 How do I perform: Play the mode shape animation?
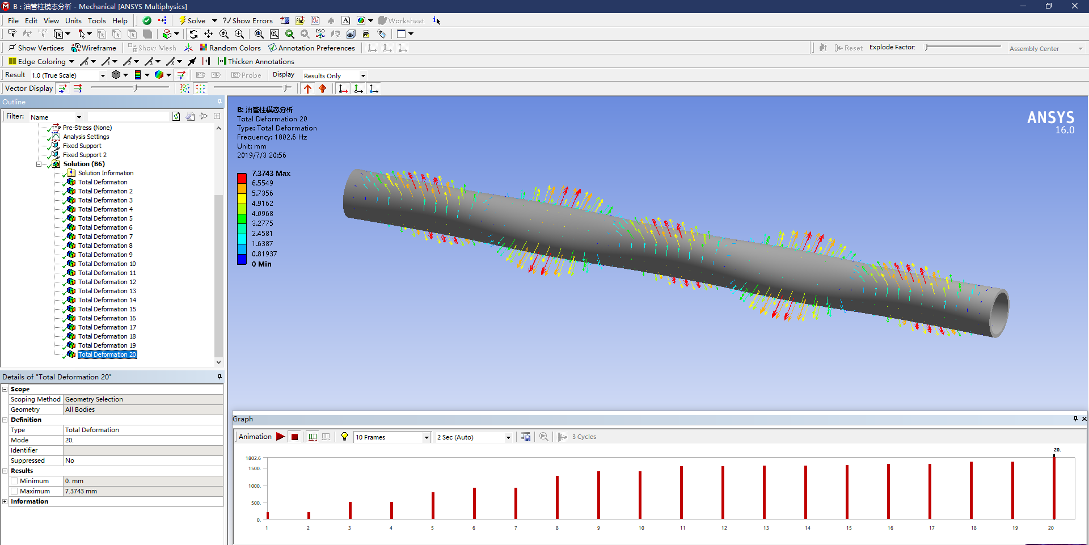pos(280,437)
